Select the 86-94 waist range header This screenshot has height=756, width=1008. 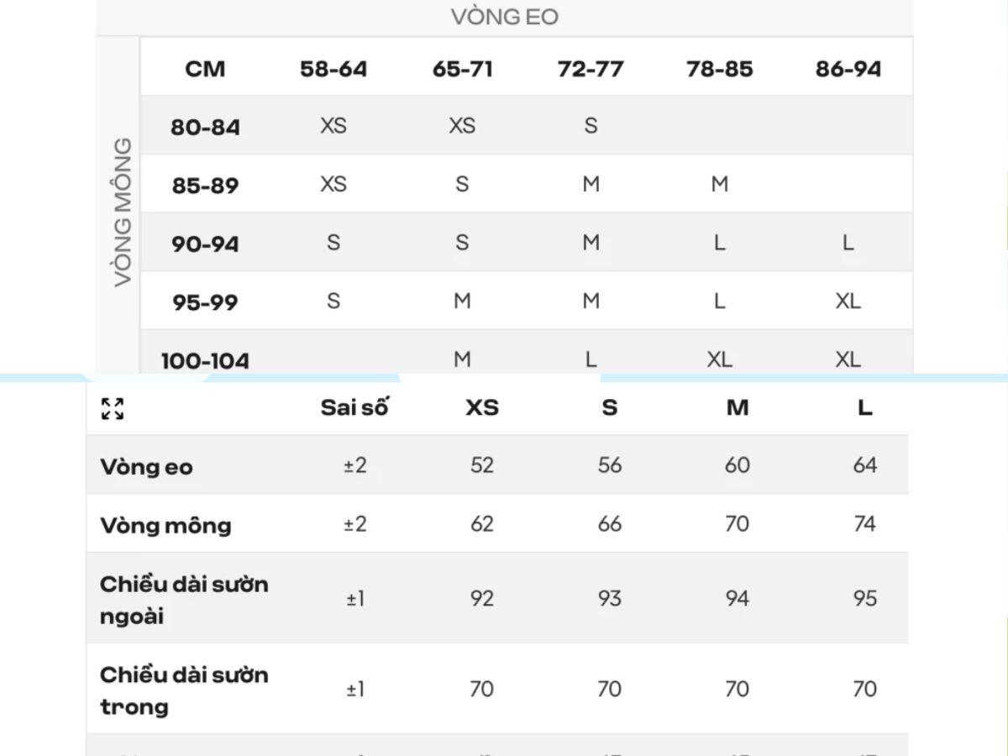click(x=848, y=69)
